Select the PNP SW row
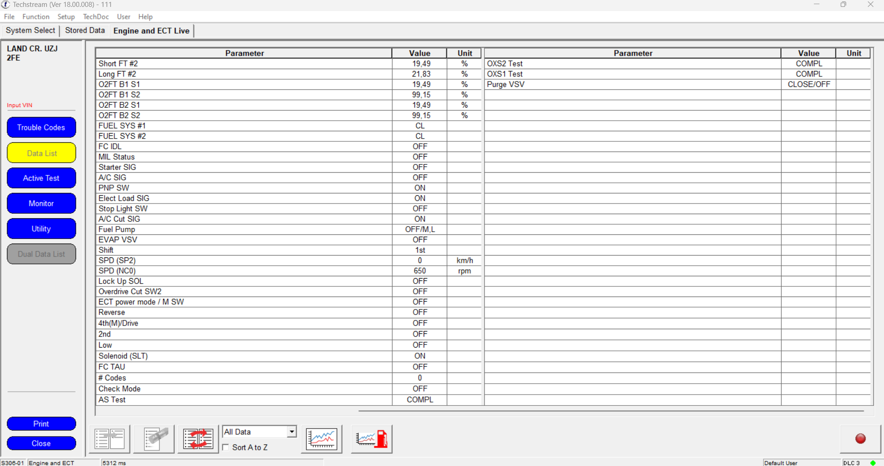This screenshot has width=884, height=466. point(288,188)
